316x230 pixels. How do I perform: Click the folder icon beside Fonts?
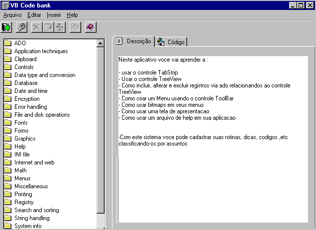(8, 123)
